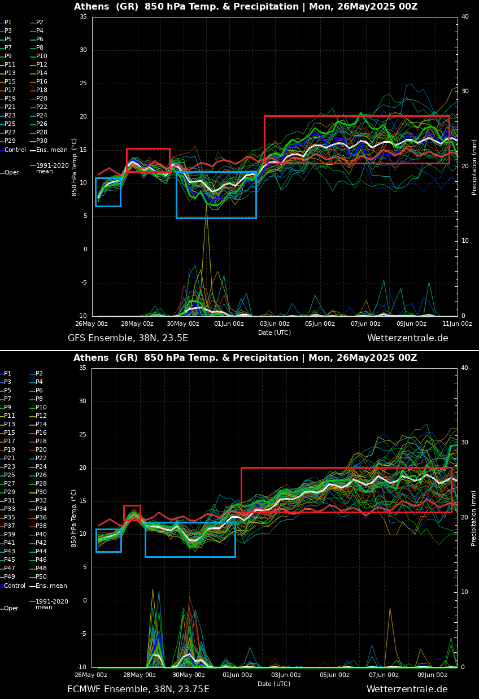Click the top Athens chart title
Screen dimensions: 479x699
pyautogui.click(x=246, y=7)
